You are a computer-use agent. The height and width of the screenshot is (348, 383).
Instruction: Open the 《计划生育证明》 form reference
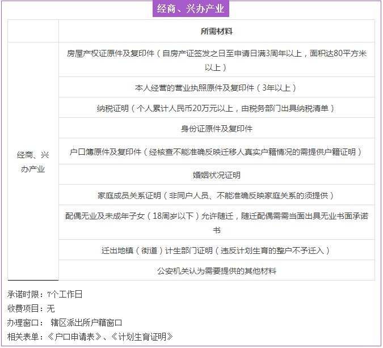pyautogui.click(x=142, y=337)
